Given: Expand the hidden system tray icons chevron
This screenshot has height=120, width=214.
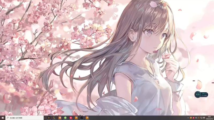Looking at the screenshot, I should (x=188, y=118).
